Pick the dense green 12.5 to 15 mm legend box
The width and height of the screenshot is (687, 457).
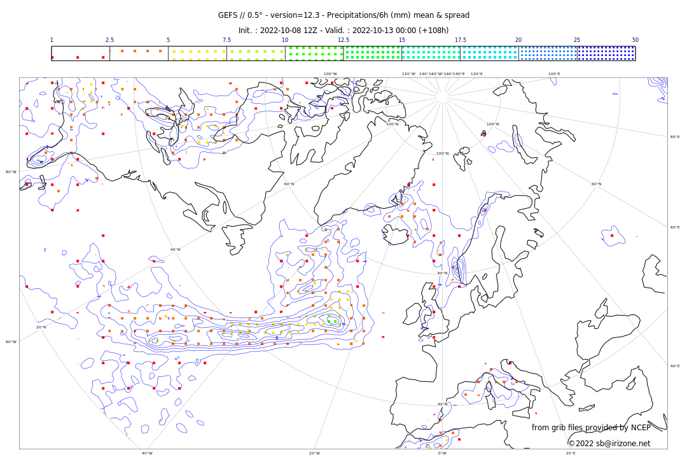pyautogui.click(x=373, y=53)
